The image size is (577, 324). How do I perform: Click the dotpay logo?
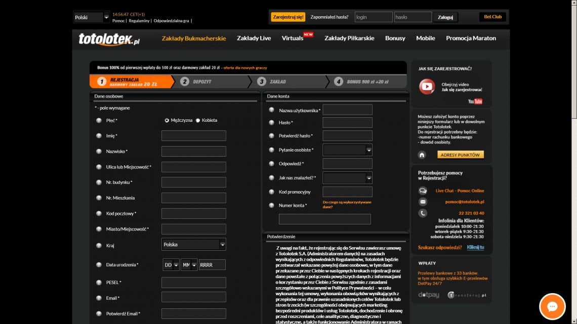tap(429, 295)
